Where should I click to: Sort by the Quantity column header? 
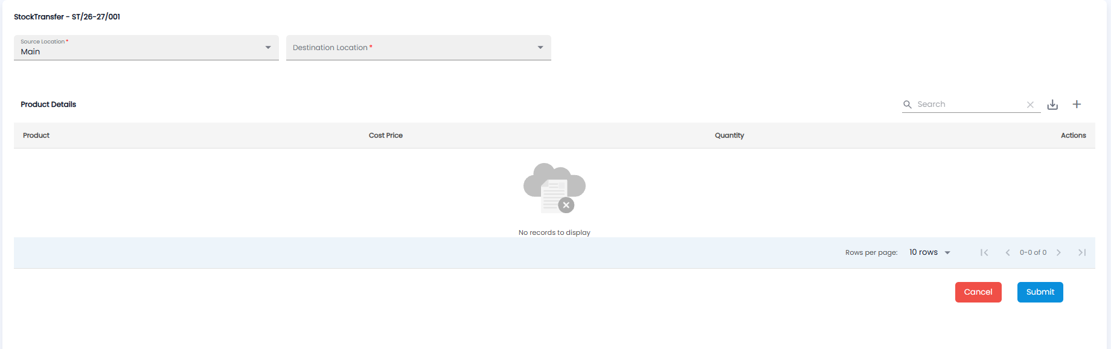coord(729,135)
